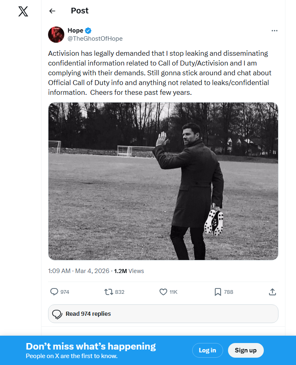The image size is (296, 365).
Task: Open Read 974 replies button
Action: tap(163, 314)
